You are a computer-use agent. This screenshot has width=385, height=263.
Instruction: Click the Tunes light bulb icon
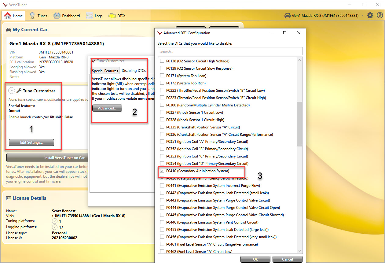point(32,16)
